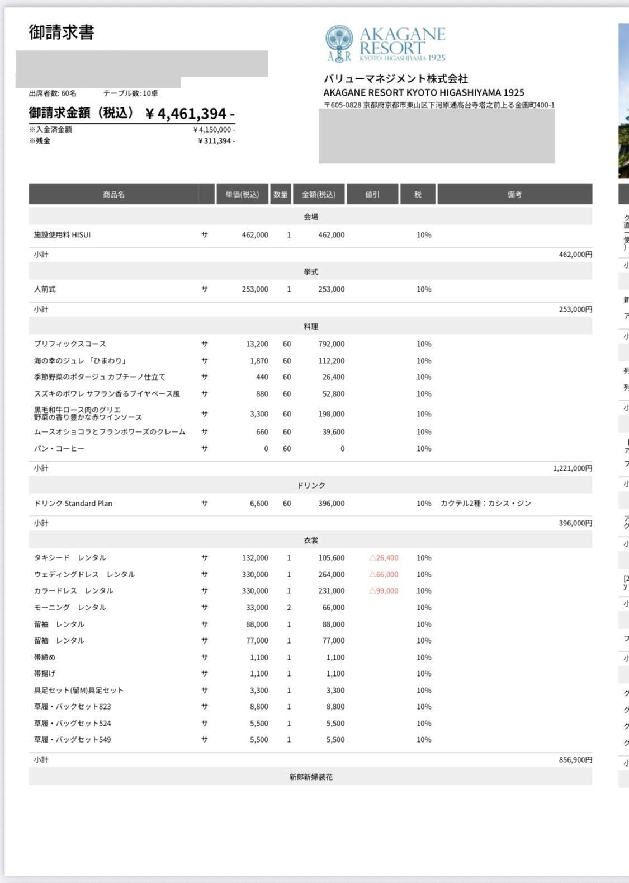Click the Akagane Resort crest logo
This screenshot has width=629, height=883.
point(339,43)
